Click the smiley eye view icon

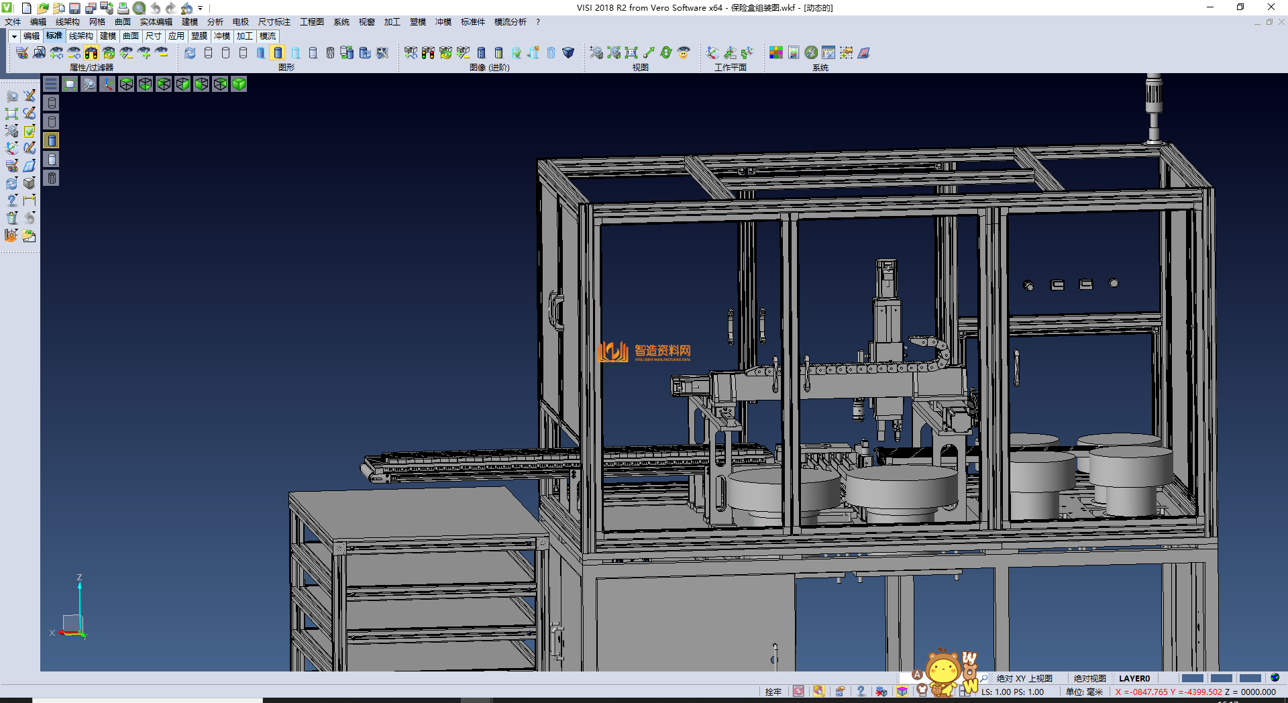[684, 53]
